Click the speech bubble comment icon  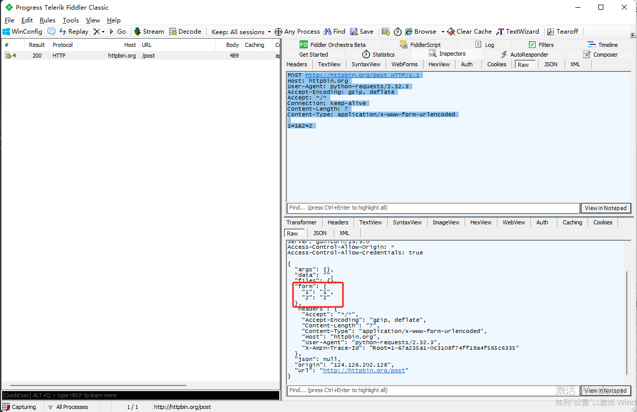51,32
